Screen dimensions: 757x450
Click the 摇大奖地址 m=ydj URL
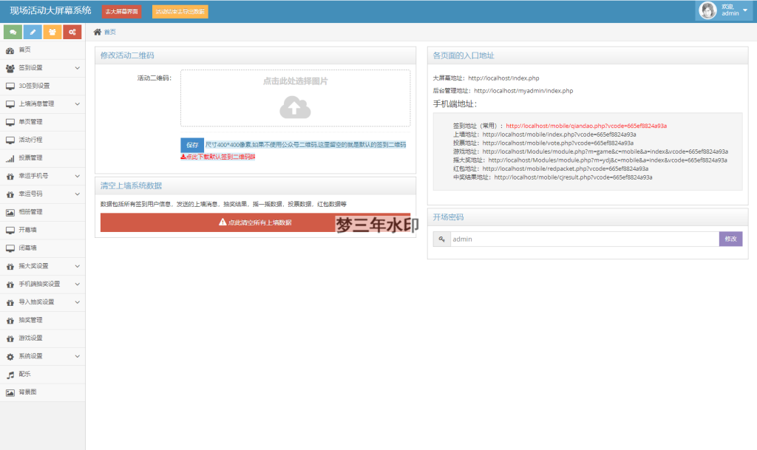tap(608, 160)
